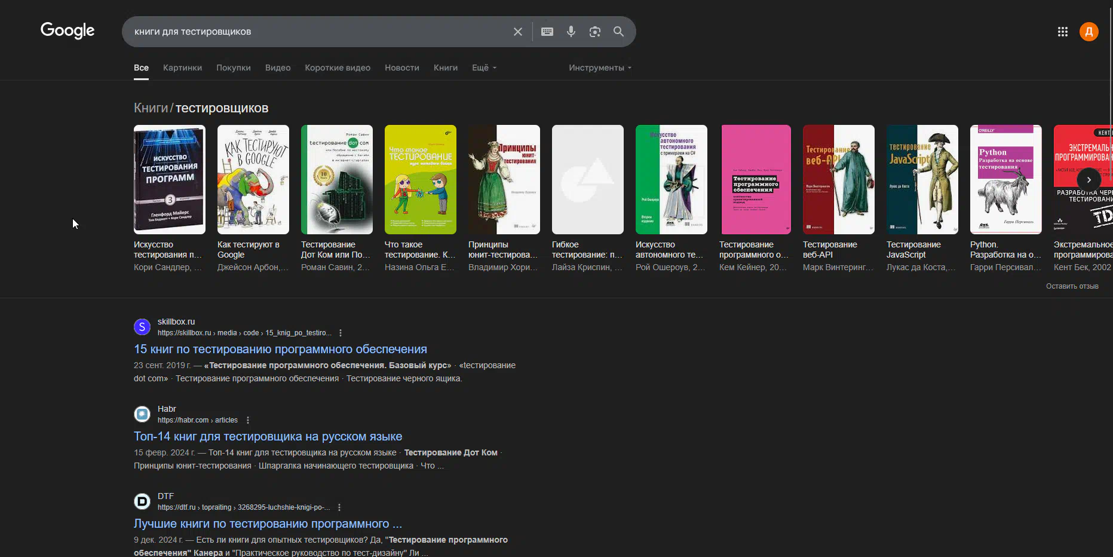Open Habr result options menu
Screen dimensions: 1113x557
click(x=248, y=420)
